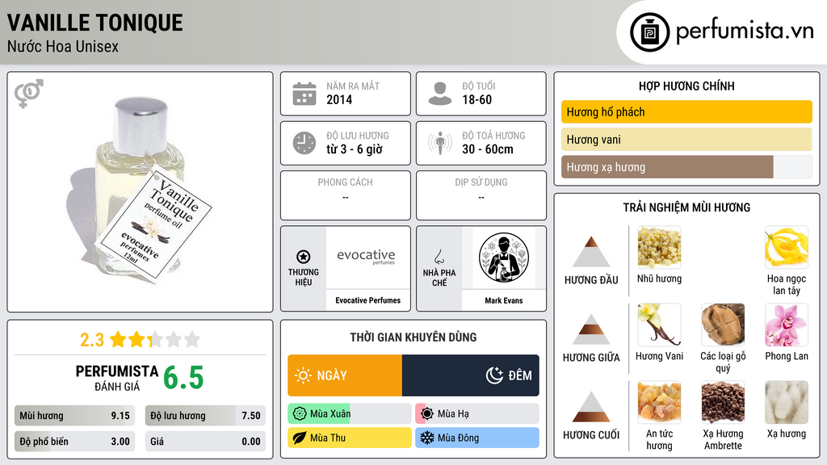Viewport: 827px width, 465px height.
Task: Click the Mùi hương 9.15 score bar
Action: tap(74, 416)
